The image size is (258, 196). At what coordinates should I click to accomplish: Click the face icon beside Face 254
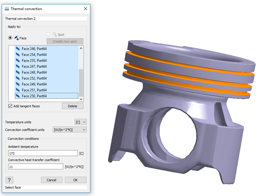pyautogui.click(x=18, y=55)
